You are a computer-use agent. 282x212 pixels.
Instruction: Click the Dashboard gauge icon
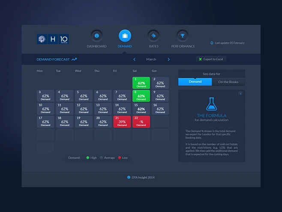coord(96,36)
